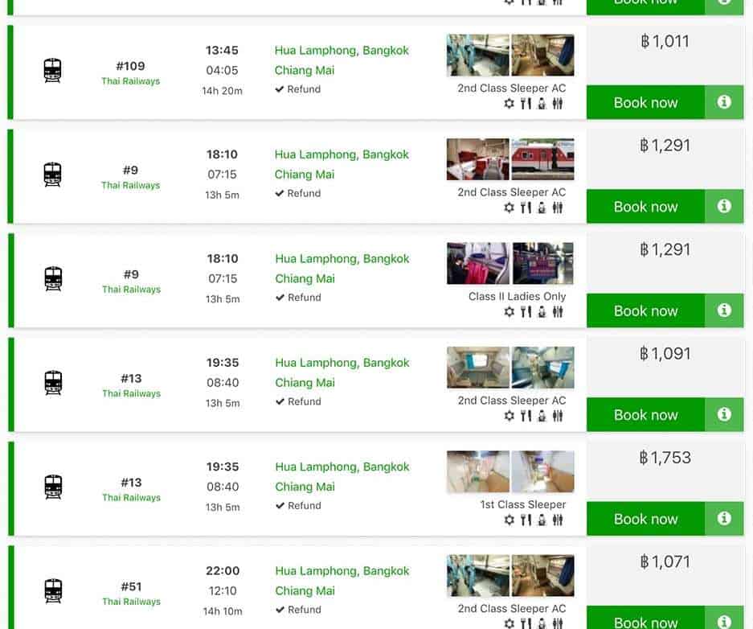The image size is (753, 629).
Task: Click the train icon for #51
Action: point(53,591)
